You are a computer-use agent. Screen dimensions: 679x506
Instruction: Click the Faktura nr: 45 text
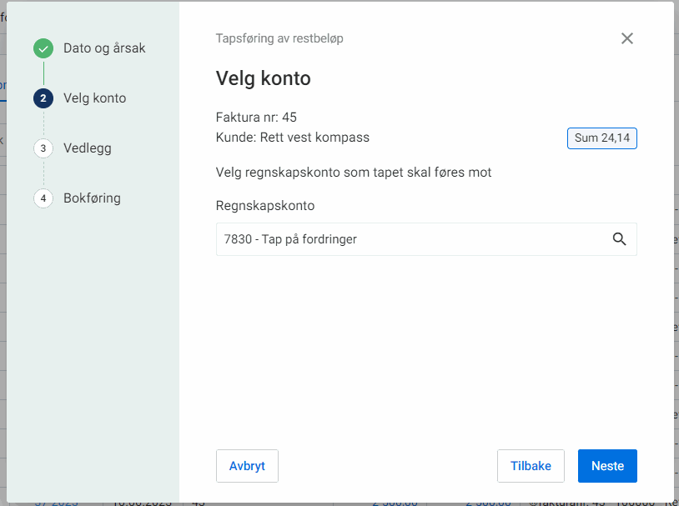256,118
